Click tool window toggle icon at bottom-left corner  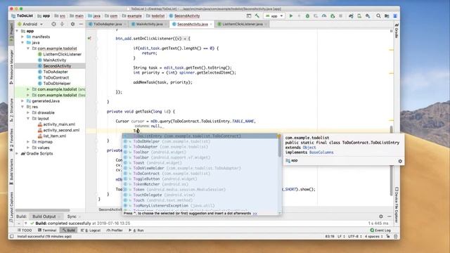(x=11, y=236)
